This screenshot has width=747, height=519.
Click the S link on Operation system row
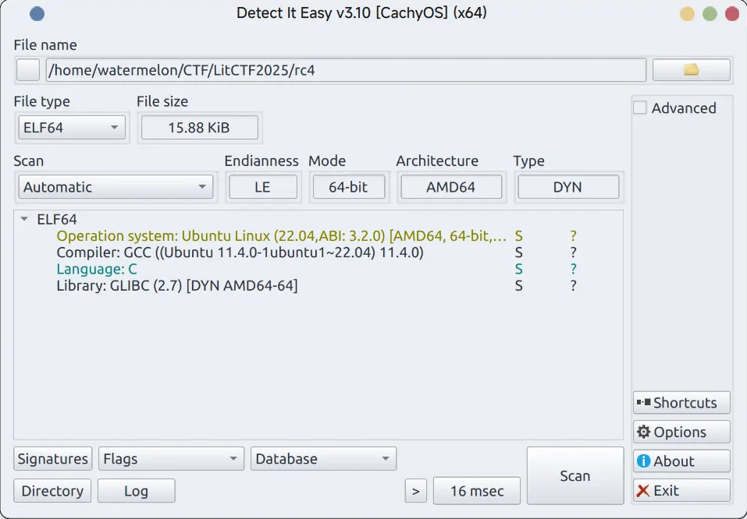pyautogui.click(x=518, y=236)
